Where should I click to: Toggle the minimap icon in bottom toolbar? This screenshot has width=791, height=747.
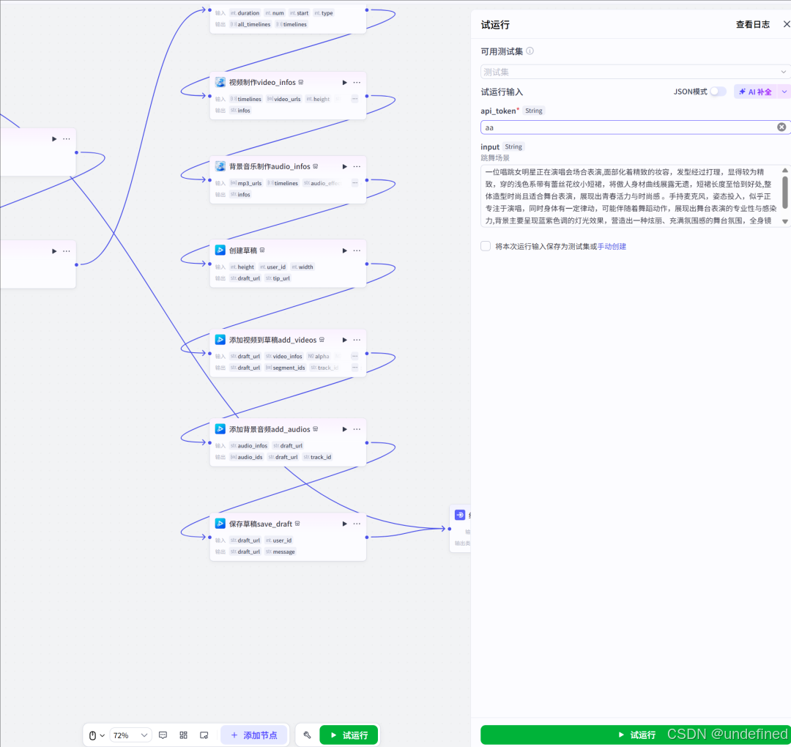[x=204, y=735]
